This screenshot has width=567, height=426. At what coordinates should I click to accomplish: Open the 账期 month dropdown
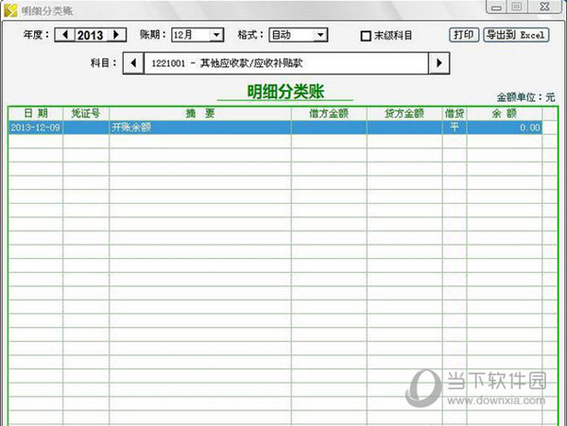coord(216,35)
